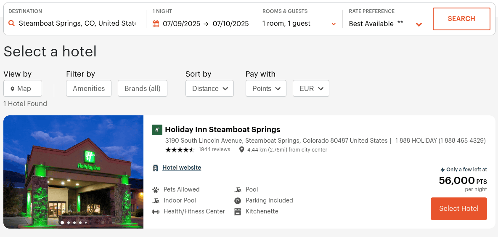The height and width of the screenshot is (237, 498).
Task: Click the SEARCH button
Action: coord(461,19)
